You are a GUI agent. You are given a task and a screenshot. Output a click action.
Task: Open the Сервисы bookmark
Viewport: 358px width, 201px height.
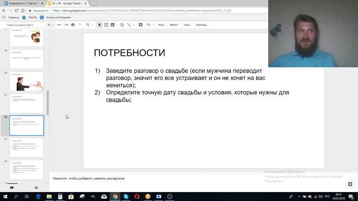point(11,17)
